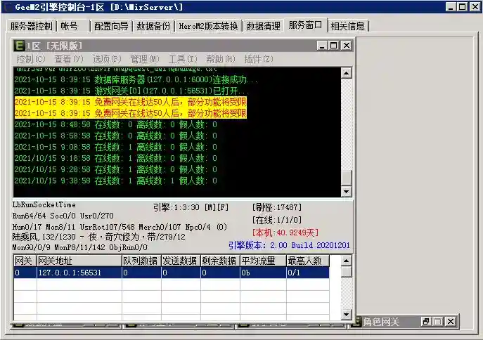Click the [本机:40.9249天] red text

[x=285, y=233]
